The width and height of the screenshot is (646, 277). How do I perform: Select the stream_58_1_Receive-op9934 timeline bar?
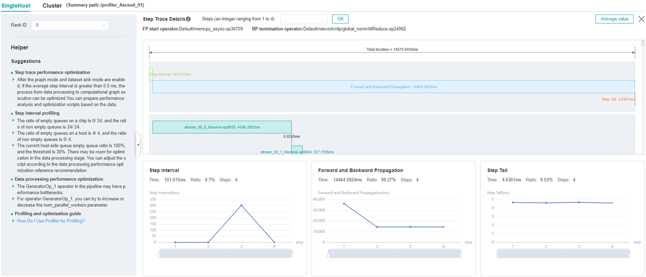click(x=297, y=150)
